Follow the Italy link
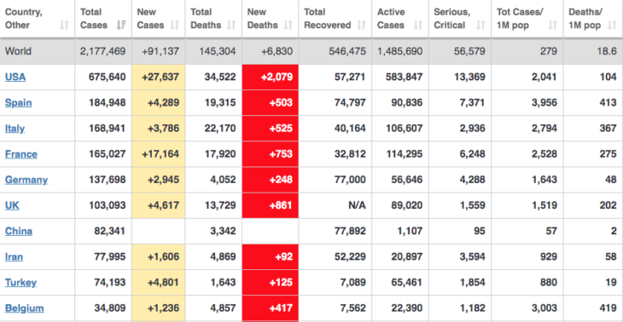Image resolution: width=623 pixels, height=322 pixels. (x=15, y=129)
